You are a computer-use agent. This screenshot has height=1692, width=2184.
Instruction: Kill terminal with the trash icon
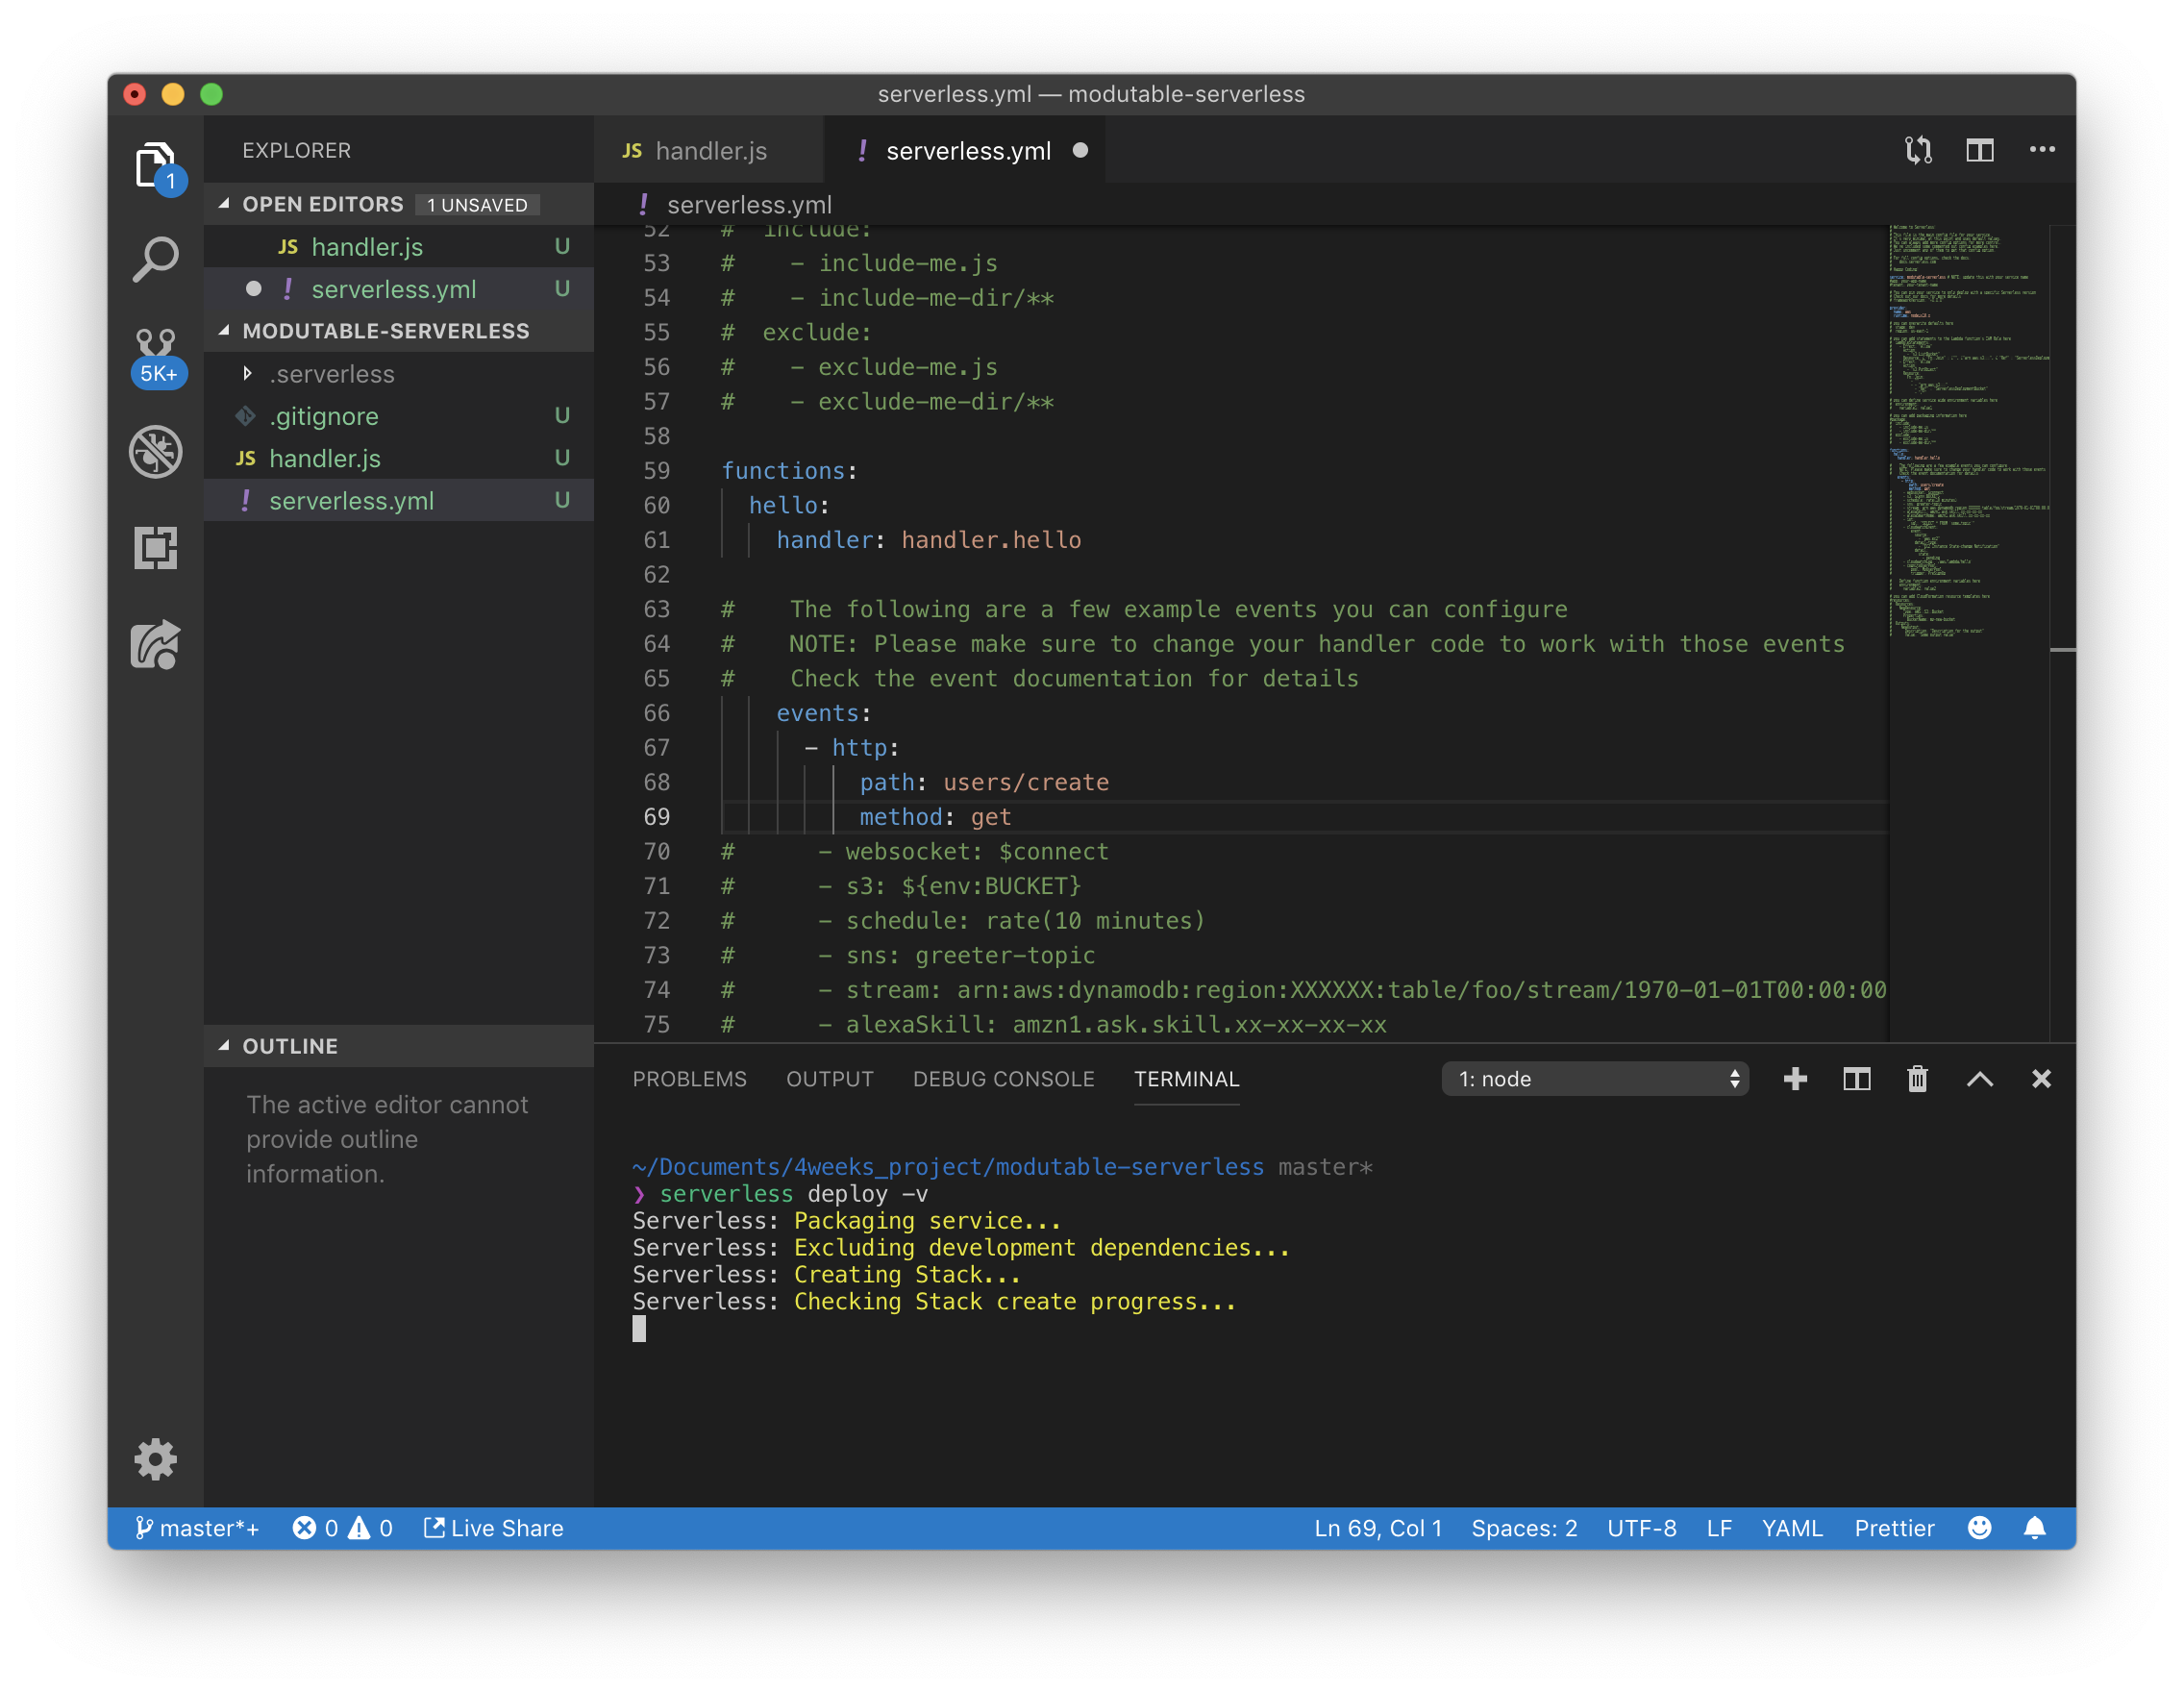coord(1917,1079)
